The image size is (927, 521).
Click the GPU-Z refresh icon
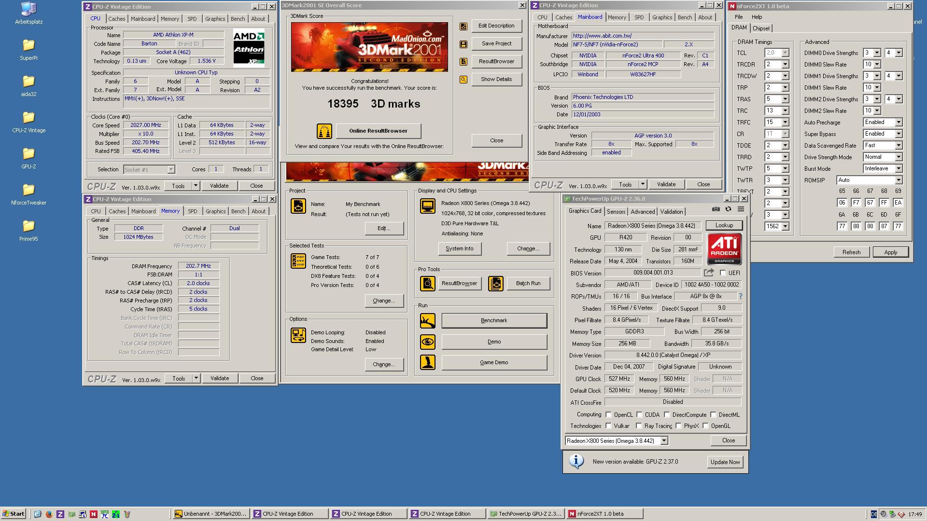point(728,209)
